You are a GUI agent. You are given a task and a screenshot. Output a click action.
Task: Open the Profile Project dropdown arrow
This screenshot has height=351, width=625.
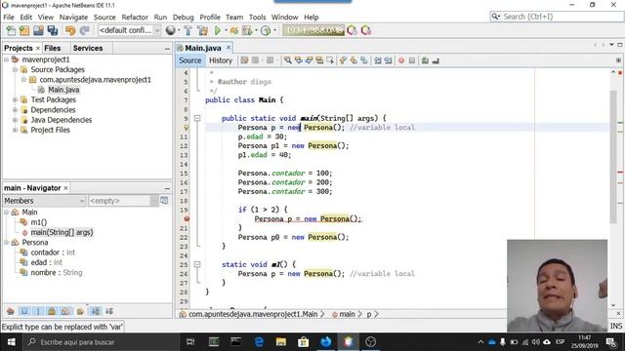tap(274, 30)
